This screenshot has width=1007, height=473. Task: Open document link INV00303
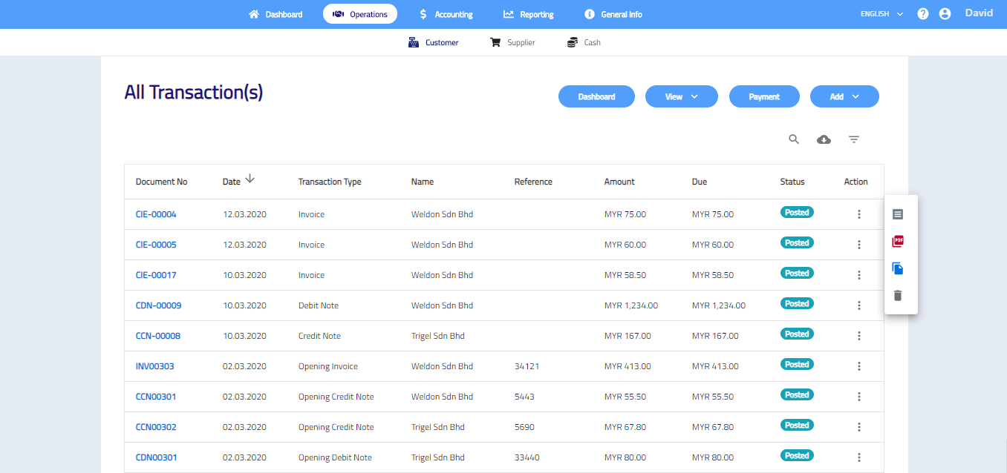(154, 366)
